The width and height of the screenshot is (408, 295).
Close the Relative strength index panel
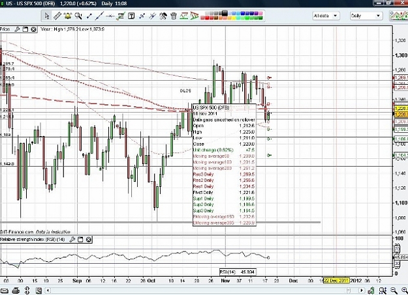(89, 240)
